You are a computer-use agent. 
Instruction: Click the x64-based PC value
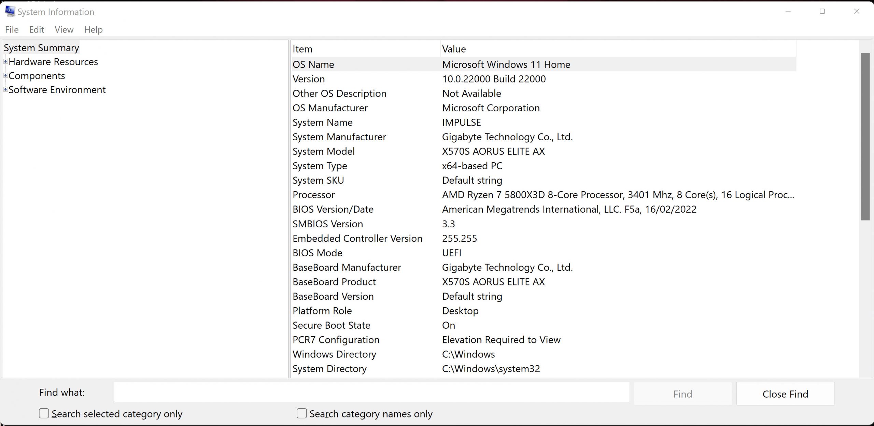(x=472, y=166)
